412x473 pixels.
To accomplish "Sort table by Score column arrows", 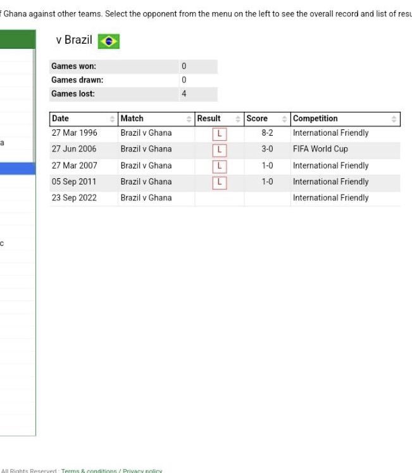I will (284, 119).
